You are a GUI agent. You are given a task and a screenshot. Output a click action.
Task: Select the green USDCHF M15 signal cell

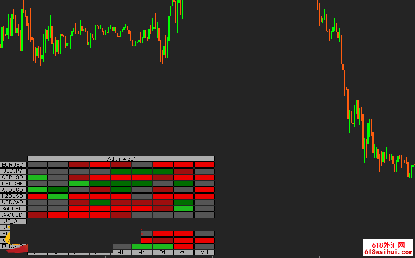(x=79, y=184)
